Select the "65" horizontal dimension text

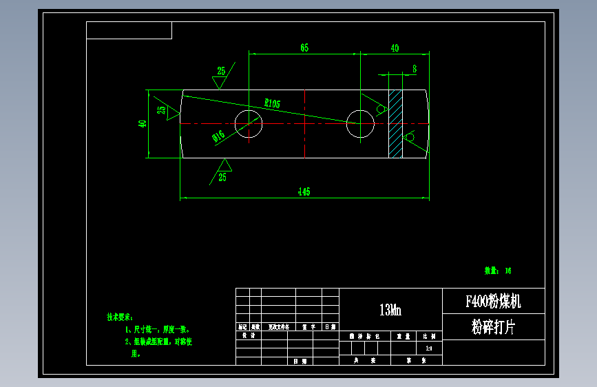[x=304, y=48]
